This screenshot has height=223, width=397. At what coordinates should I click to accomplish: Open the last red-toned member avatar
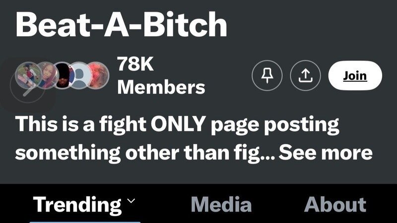(x=99, y=75)
